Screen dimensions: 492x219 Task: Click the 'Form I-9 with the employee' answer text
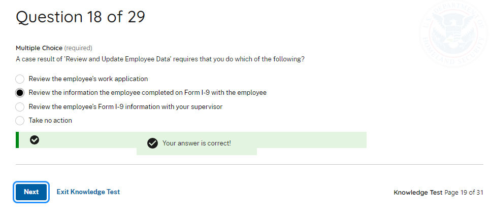coord(147,93)
